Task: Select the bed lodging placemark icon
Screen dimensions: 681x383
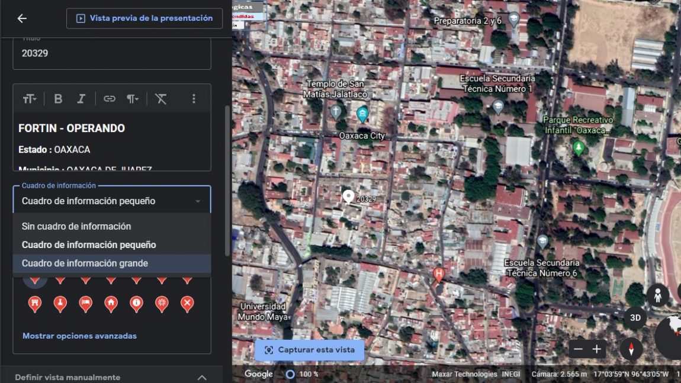Action: pos(85,304)
